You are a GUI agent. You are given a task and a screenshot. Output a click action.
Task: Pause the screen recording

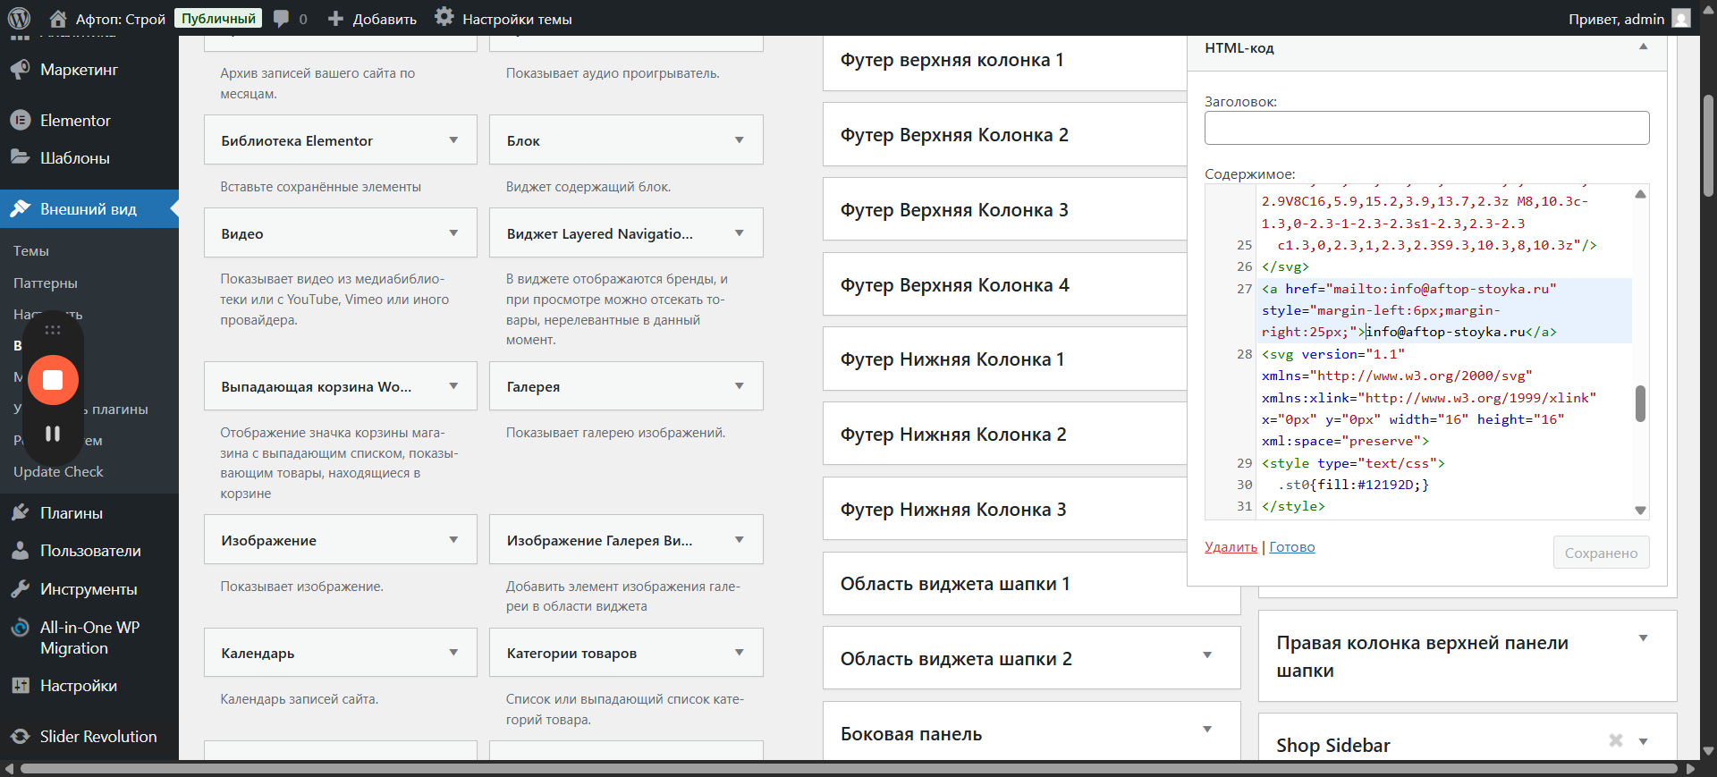(x=53, y=434)
